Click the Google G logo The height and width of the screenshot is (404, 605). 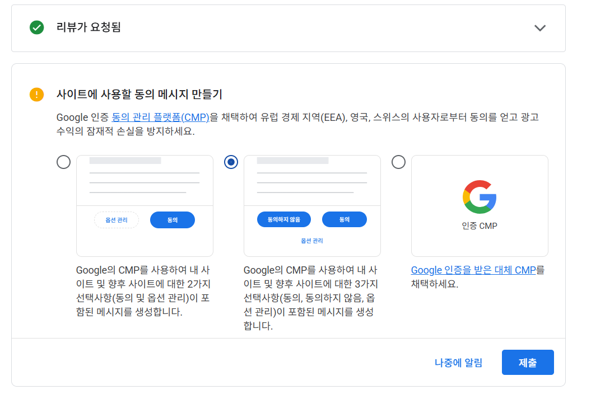tap(480, 197)
